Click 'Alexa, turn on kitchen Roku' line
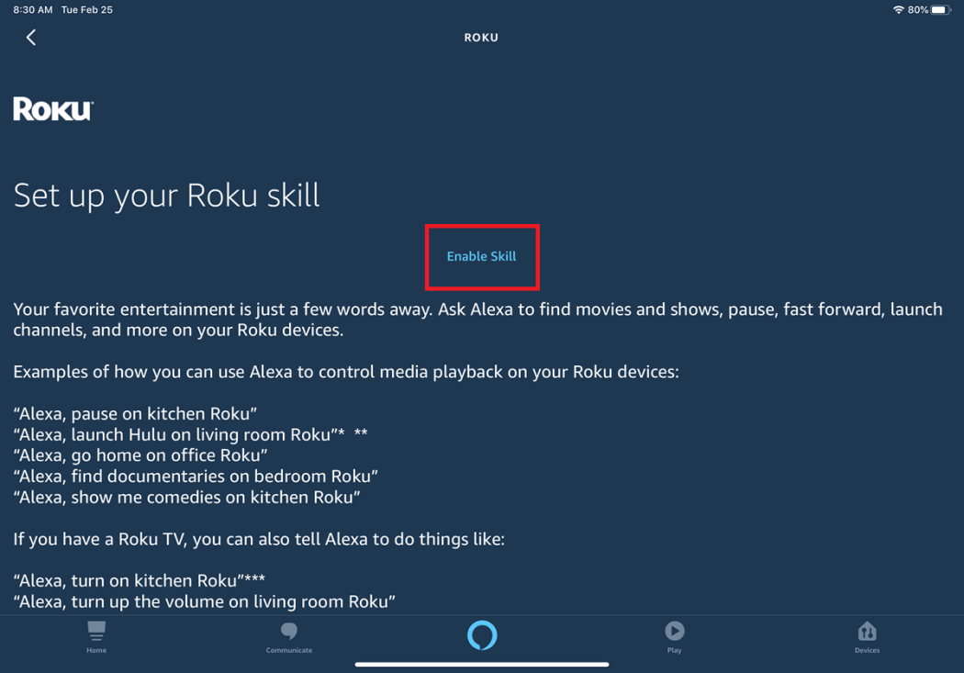The height and width of the screenshot is (673, 964). click(x=140, y=581)
